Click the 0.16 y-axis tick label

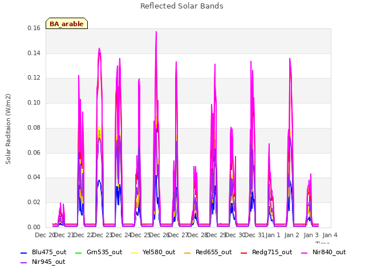34,28
